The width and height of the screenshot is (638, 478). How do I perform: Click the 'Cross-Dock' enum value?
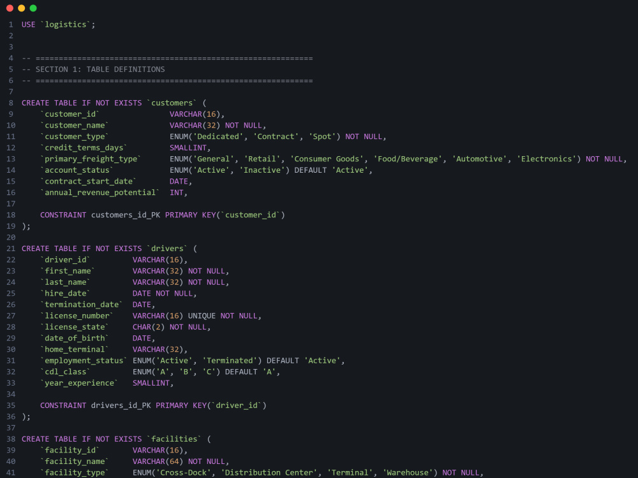(184, 473)
